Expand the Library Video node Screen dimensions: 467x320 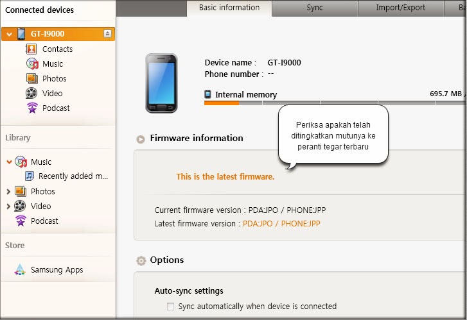(x=8, y=206)
